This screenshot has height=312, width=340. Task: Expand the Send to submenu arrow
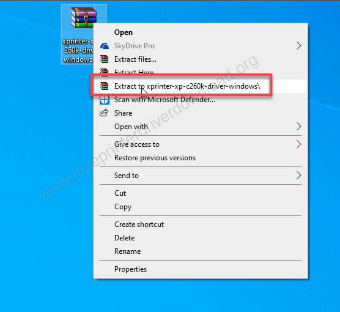[299, 176]
